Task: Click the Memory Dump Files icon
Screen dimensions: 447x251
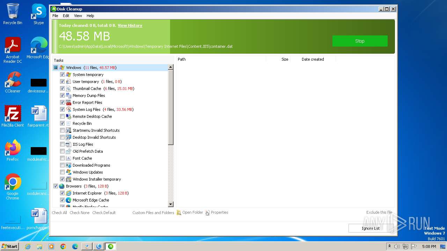Action: 68,96
